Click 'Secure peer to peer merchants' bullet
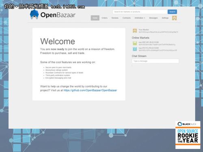The width and height of the screenshot is (203, 152). [x=58, y=67]
